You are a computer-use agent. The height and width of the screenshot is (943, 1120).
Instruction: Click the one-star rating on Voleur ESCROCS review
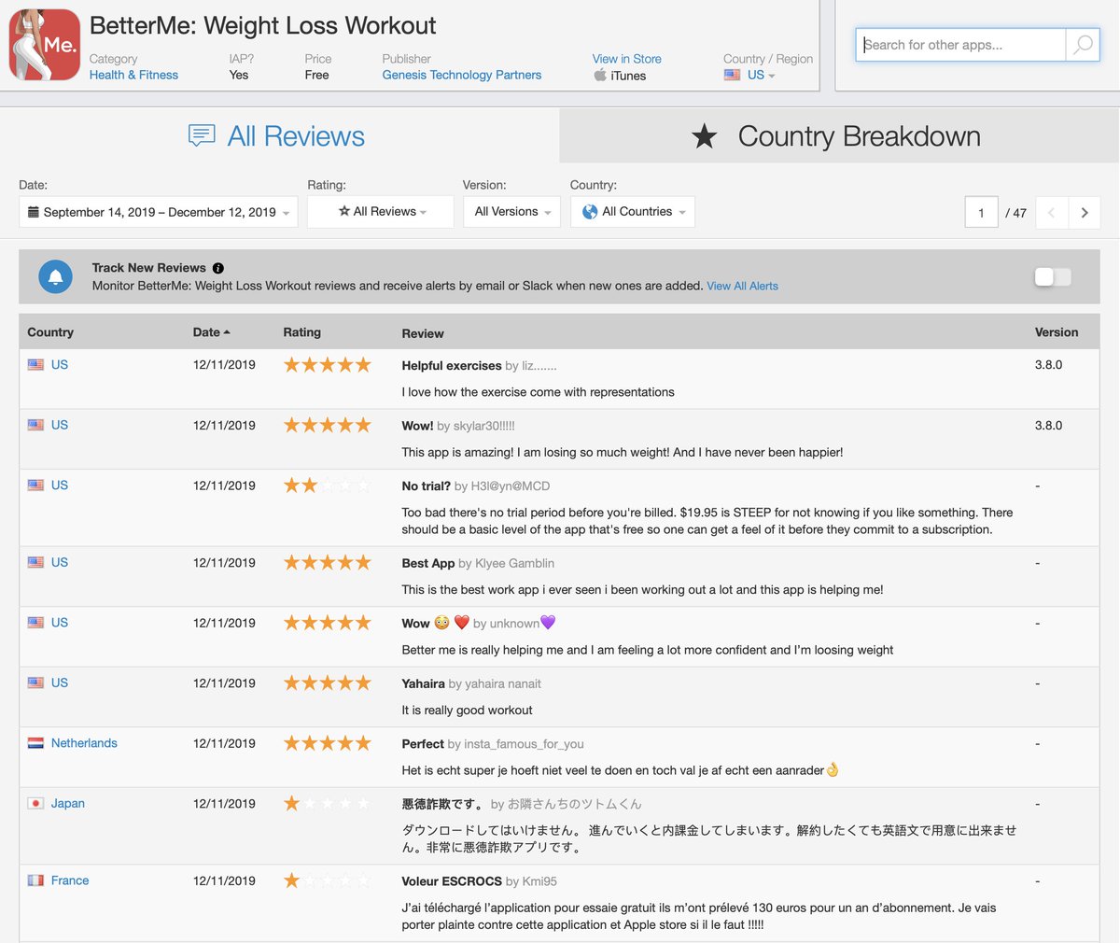coord(327,880)
